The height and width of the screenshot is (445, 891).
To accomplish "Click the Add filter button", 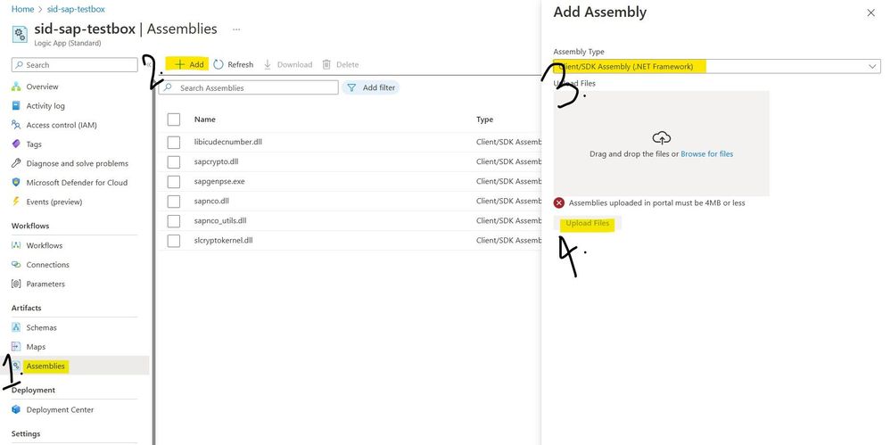I will 370,87.
